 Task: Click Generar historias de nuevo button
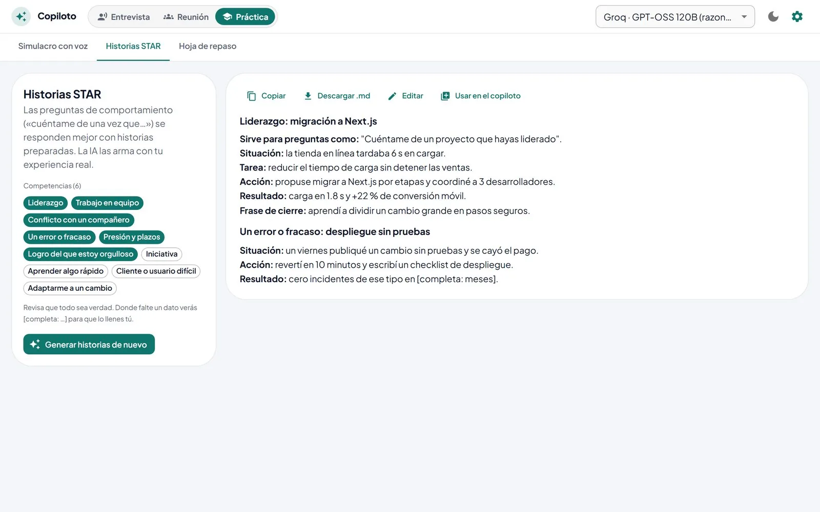[x=89, y=345]
